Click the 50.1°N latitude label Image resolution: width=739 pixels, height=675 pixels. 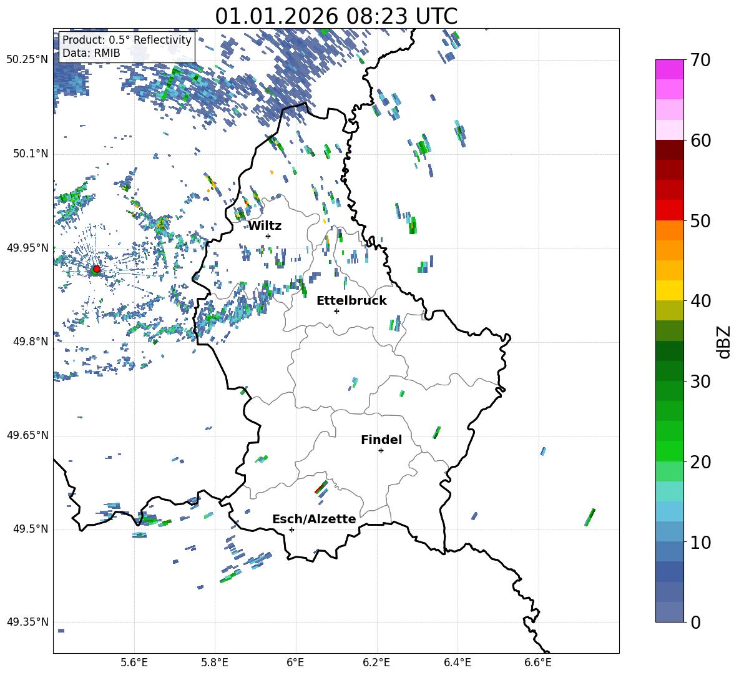pos(31,154)
